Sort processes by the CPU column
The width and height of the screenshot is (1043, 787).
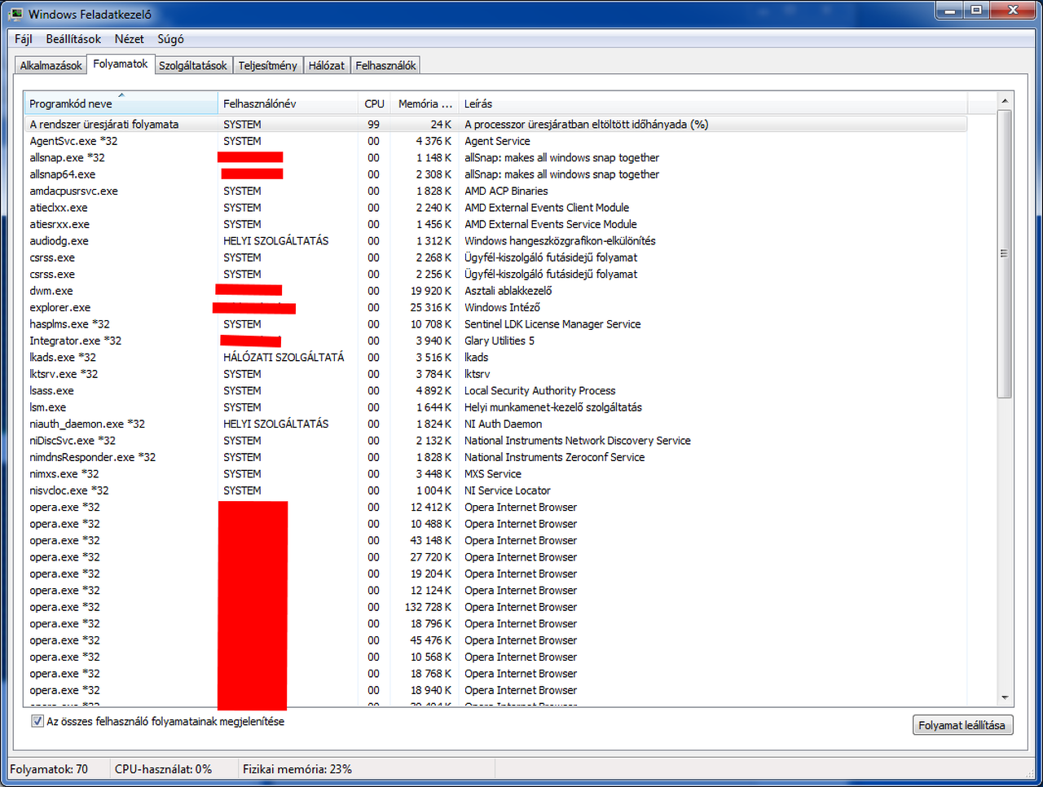click(374, 103)
